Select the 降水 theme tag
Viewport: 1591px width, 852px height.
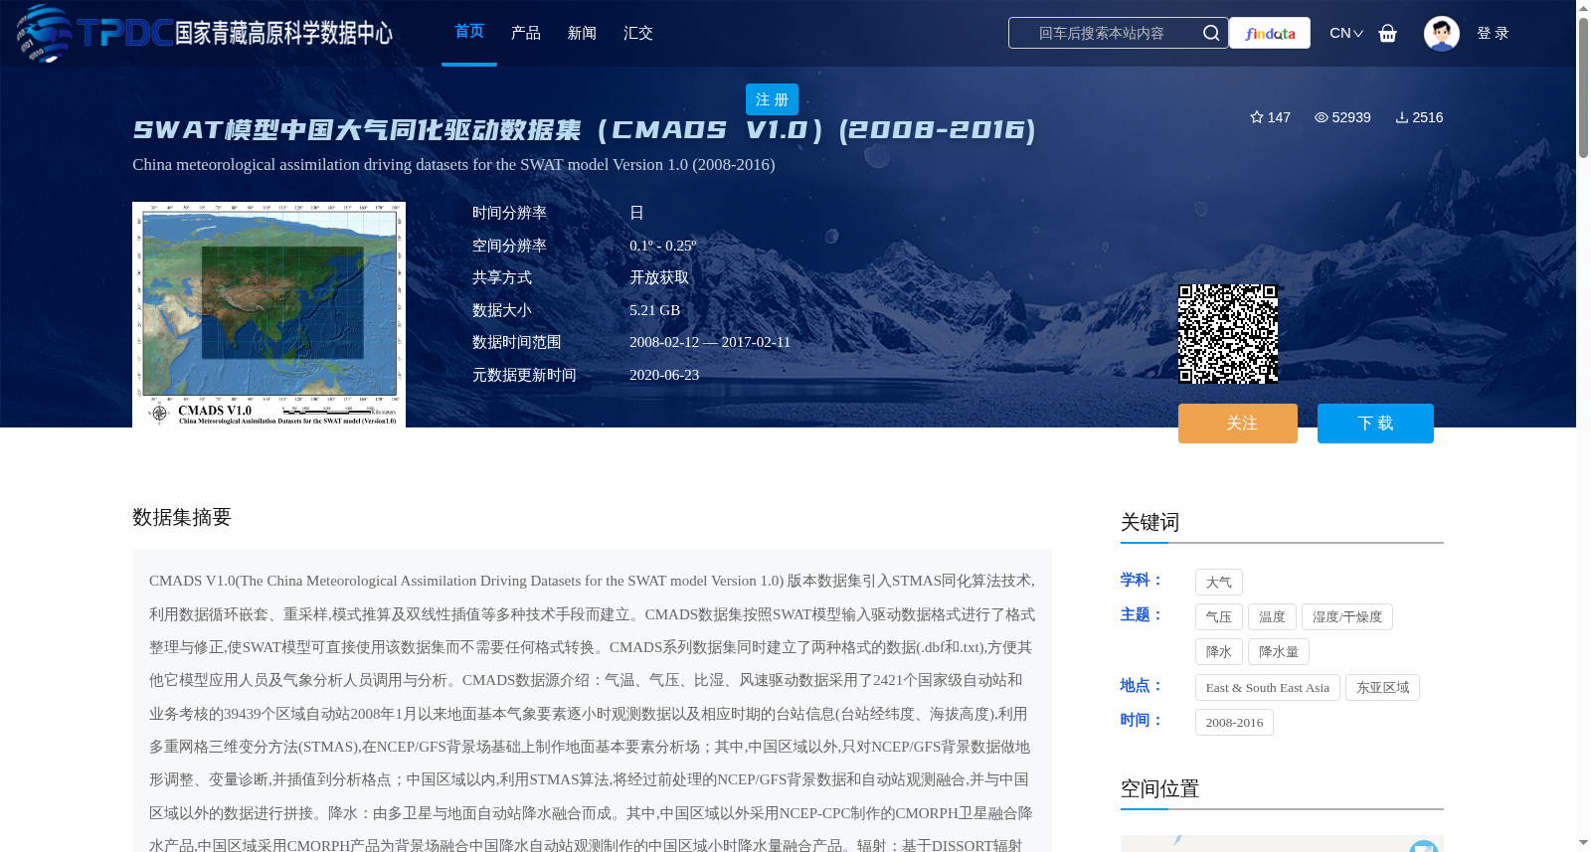pos(1219,652)
